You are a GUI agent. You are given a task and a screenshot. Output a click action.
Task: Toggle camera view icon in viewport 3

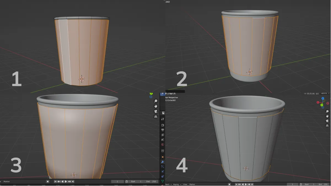point(156,111)
